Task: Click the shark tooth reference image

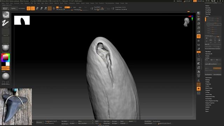Action: click(16, 106)
